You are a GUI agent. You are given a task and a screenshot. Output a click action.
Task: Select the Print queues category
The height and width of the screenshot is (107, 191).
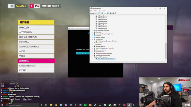tap(99, 43)
